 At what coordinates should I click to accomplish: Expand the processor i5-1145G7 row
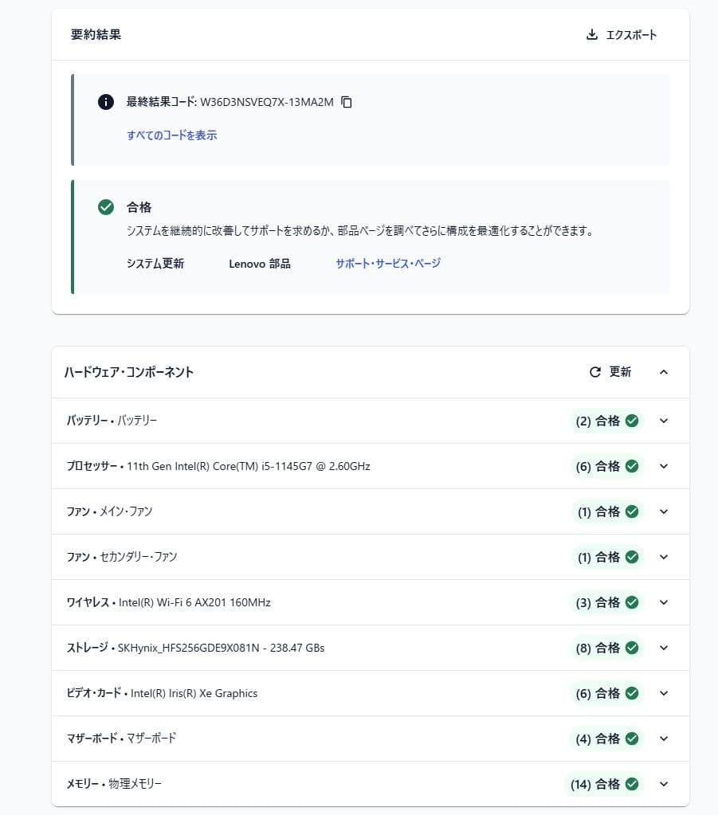[x=664, y=466]
